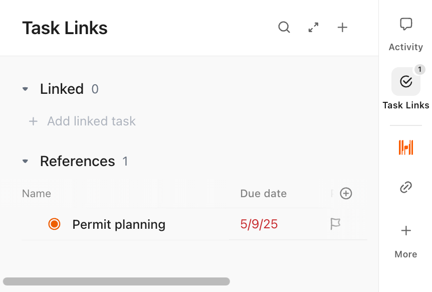
Task: Expand the More options in the sidebar
Action: coord(405,231)
